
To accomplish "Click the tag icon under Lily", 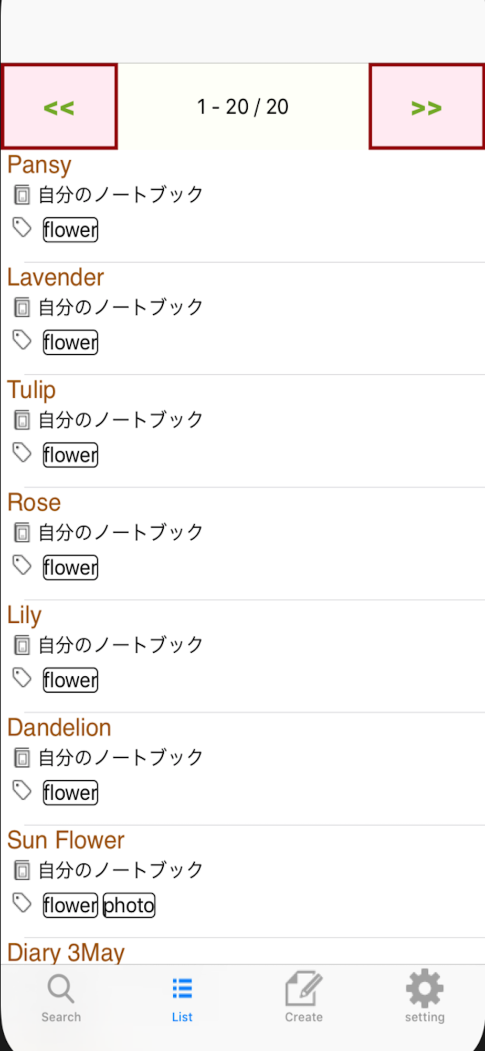I will click(x=22, y=678).
